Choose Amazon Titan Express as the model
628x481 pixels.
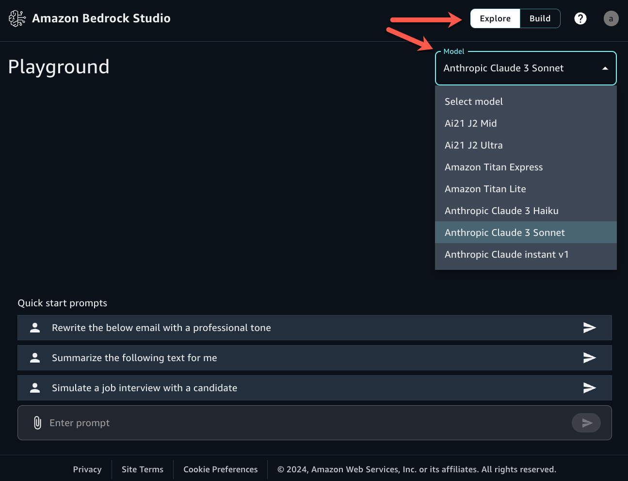[494, 167]
